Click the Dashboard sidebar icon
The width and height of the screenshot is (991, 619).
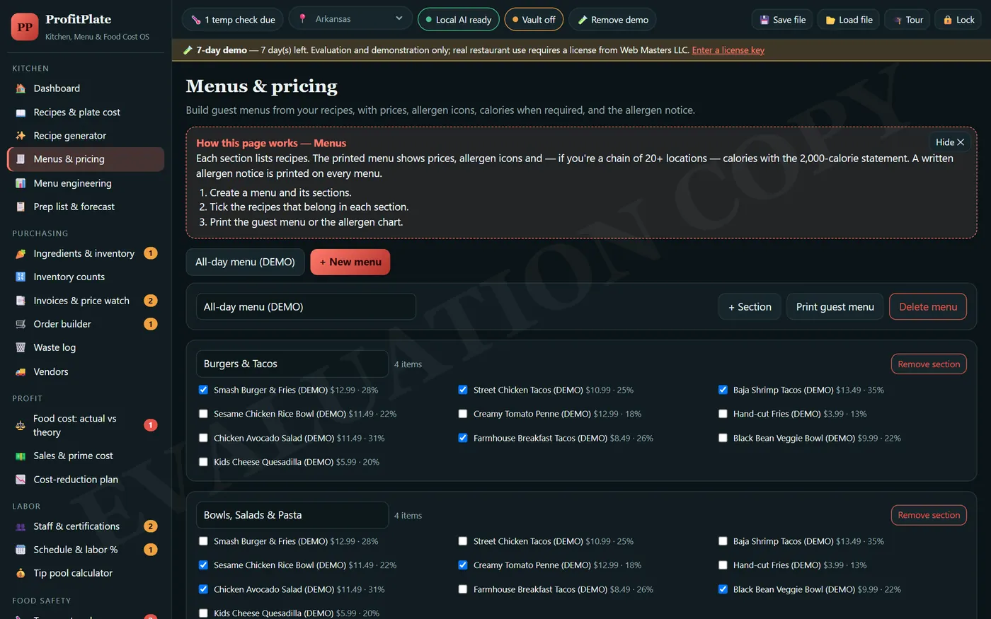pyautogui.click(x=21, y=88)
